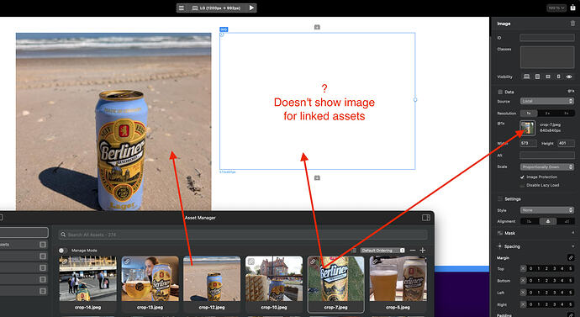Viewport: 580px width, 317px height.
Task: Click the beach beer can image on canvas
Action: click(x=113, y=121)
